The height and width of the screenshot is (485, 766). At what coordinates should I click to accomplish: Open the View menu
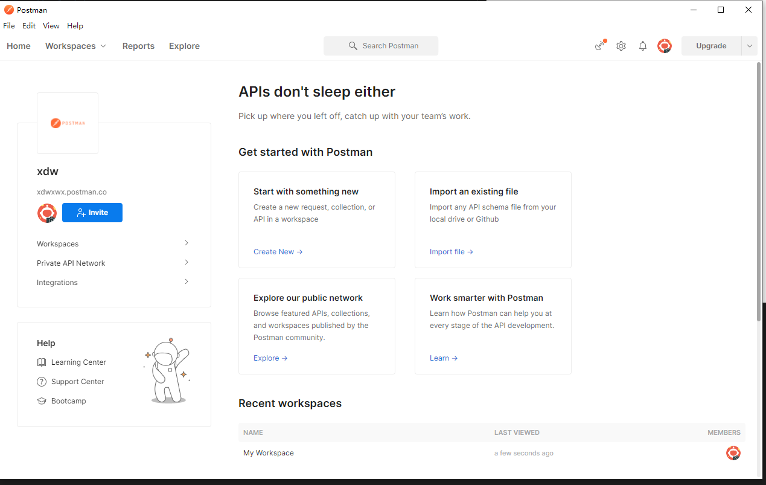pyautogui.click(x=51, y=26)
